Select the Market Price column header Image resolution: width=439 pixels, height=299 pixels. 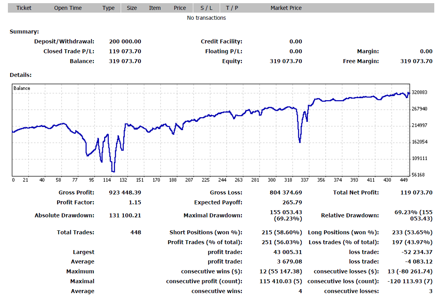[286, 8]
